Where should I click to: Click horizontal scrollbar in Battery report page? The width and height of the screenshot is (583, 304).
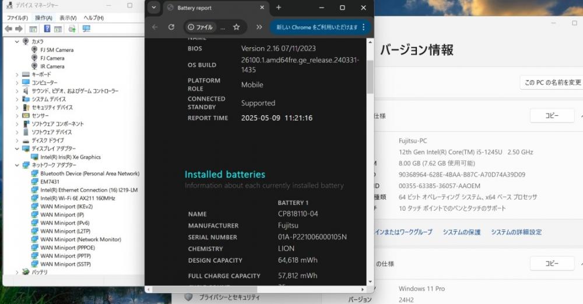pos(205,289)
